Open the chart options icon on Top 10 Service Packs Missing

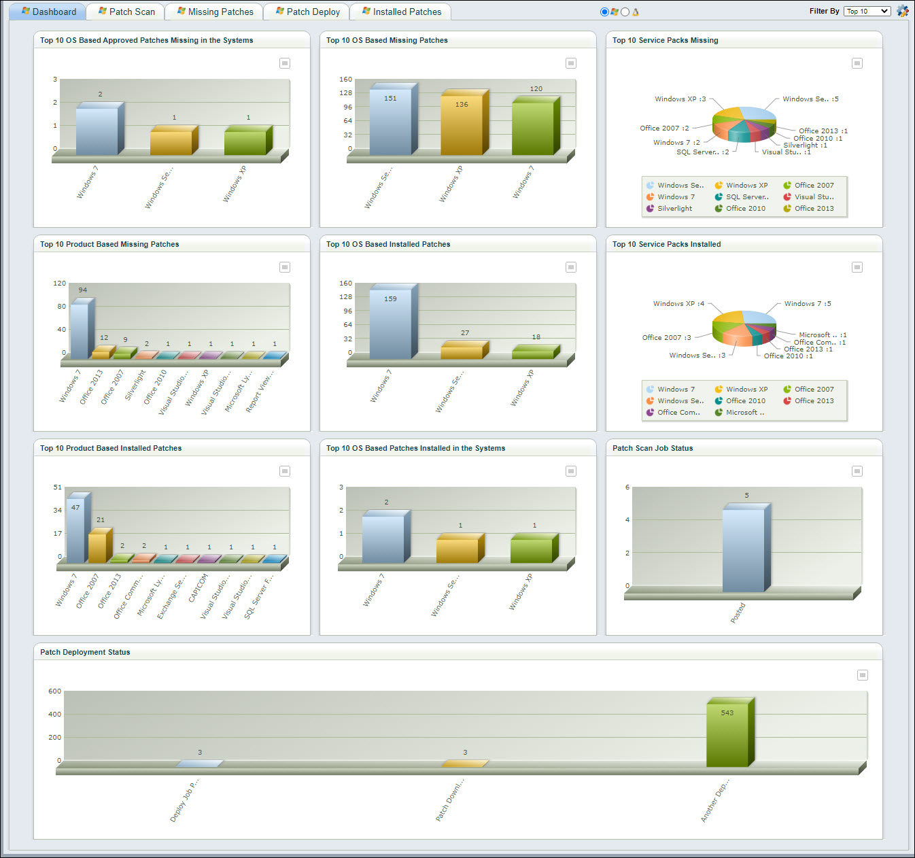pos(857,63)
